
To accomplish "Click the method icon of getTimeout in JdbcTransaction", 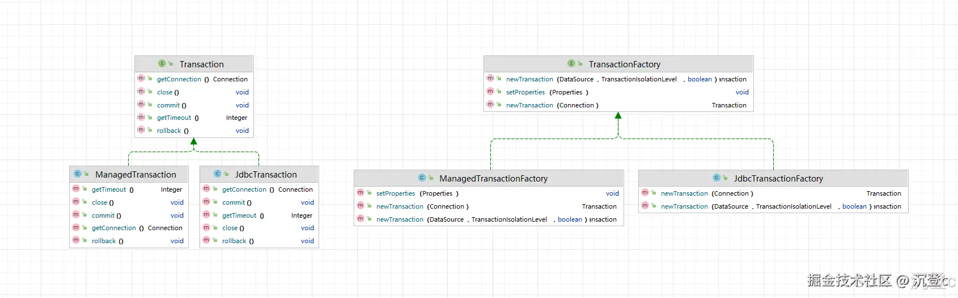I will pos(206,214).
